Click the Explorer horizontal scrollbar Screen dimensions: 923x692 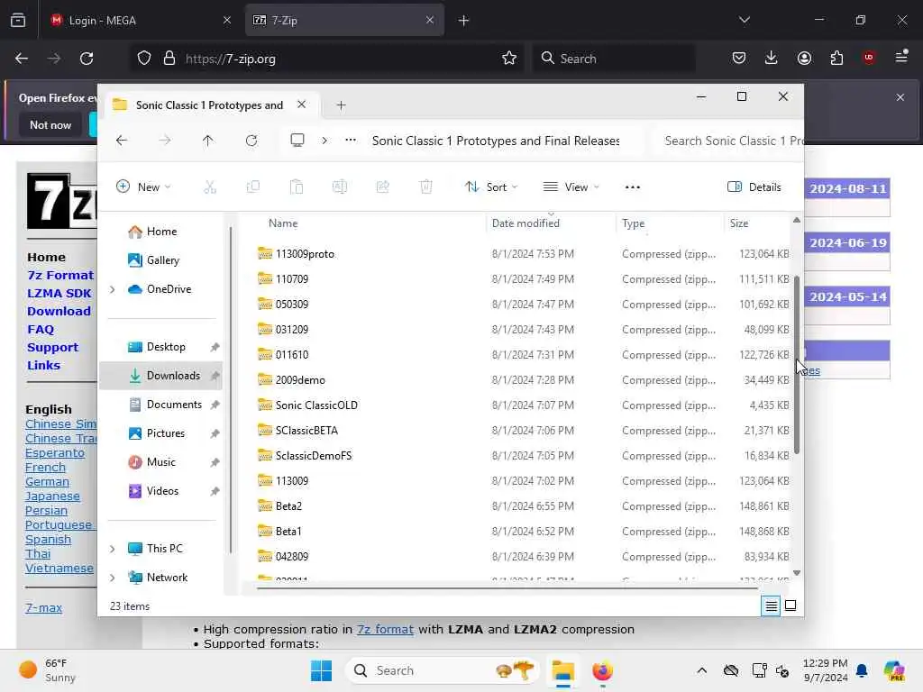pyautogui.click(x=507, y=587)
